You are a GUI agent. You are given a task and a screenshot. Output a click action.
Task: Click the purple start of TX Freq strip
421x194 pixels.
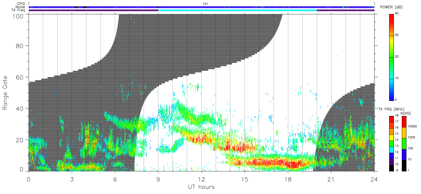point(93,10)
